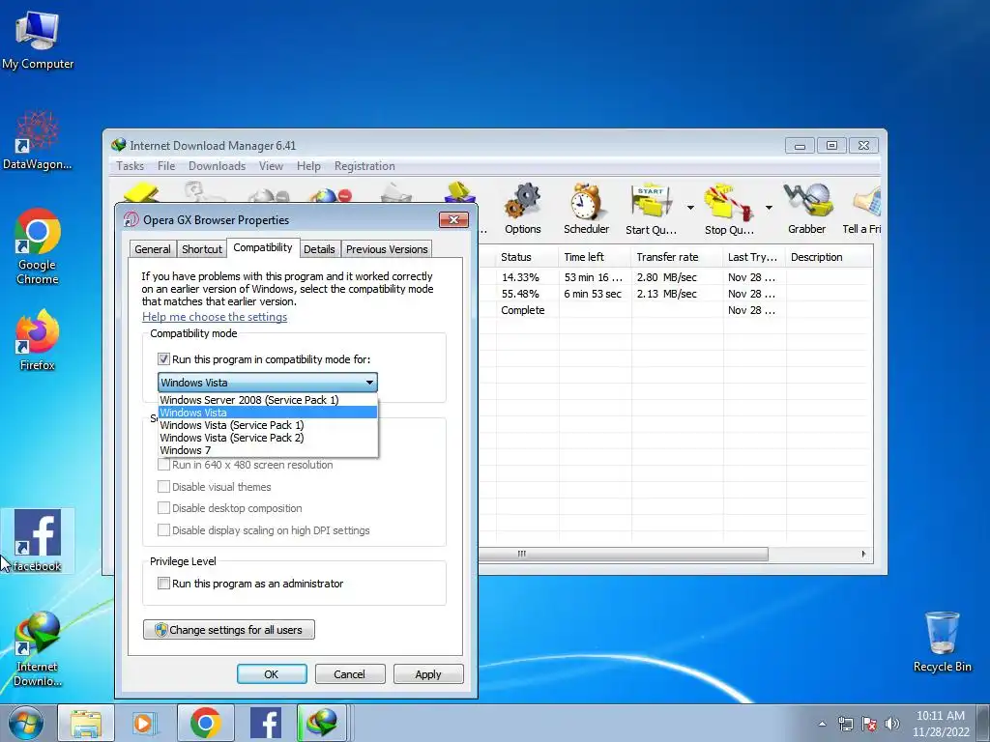Image resolution: width=990 pixels, height=742 pixels.
Task: Switch to the Details tab
Action: click(319, 249)
